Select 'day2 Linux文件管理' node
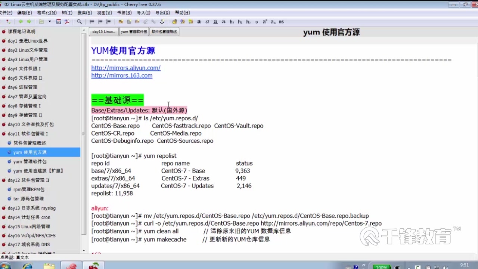This screenshot has width=478, height=269. click(28, 50)
